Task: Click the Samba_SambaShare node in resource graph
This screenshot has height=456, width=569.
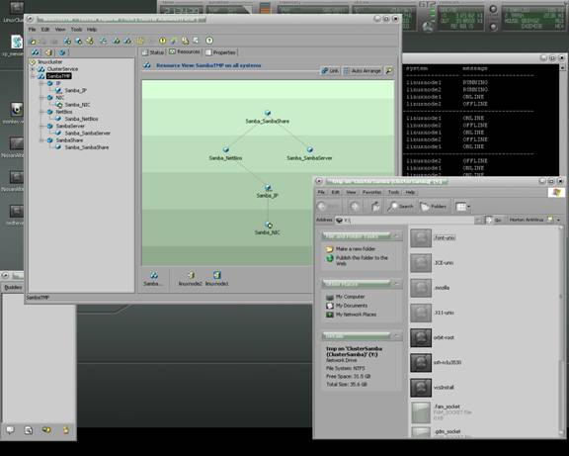Action: [268, 118]
